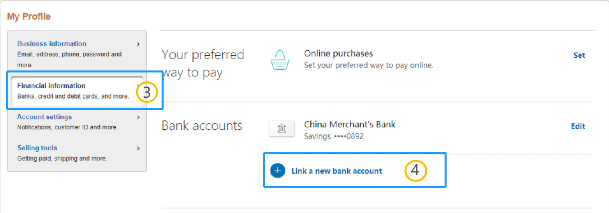Click the Bank accounts section heading
This screenshot has height=213, width=609.
pos(202,126)
